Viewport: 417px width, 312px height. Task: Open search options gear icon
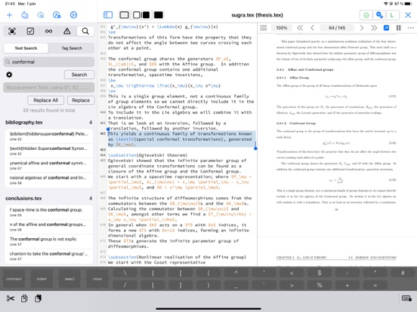[9, 75]
